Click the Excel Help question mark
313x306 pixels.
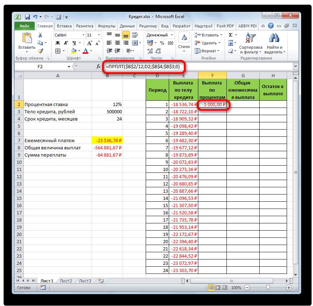pyautogui.click(x=271, y=26)
